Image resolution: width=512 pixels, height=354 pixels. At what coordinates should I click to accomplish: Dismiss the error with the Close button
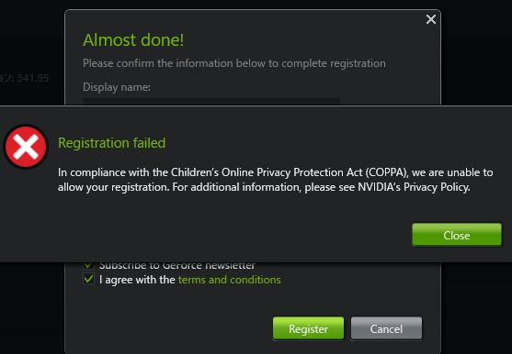(x=457, y=235)
